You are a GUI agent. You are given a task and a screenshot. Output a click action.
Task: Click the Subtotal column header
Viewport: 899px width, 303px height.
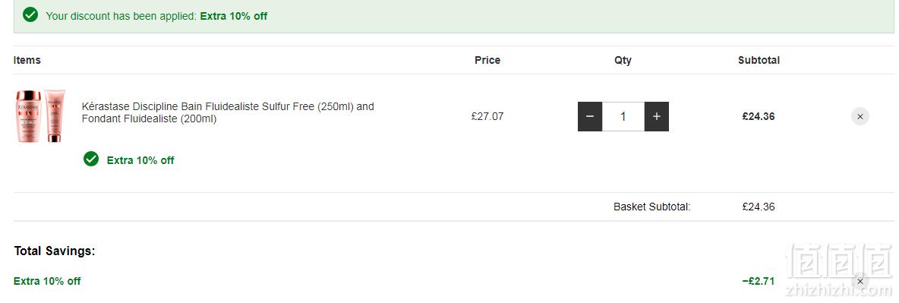(759, 60)
